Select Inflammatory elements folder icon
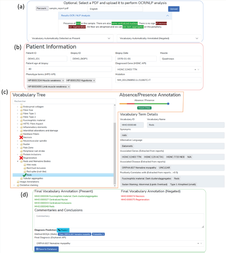 21,127
